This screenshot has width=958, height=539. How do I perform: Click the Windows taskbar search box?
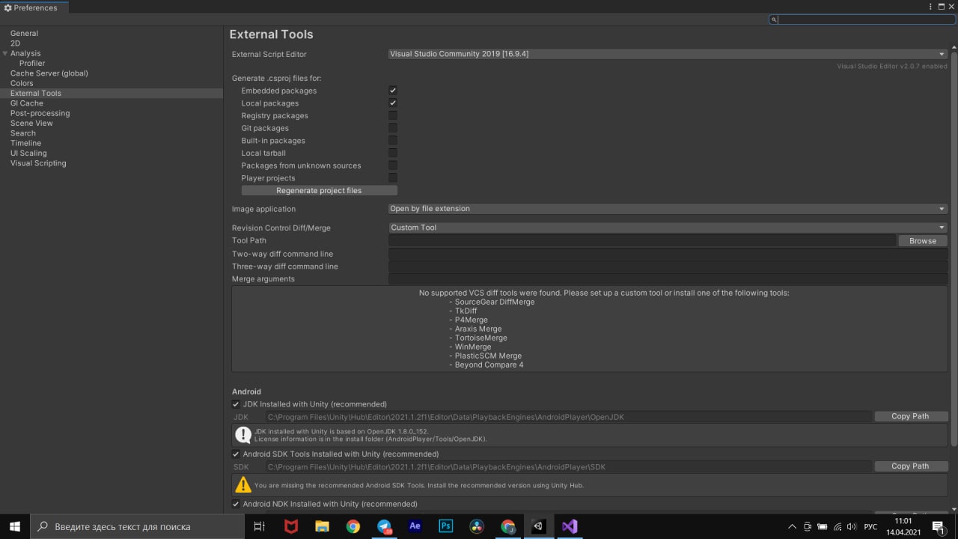coord(137,526)
